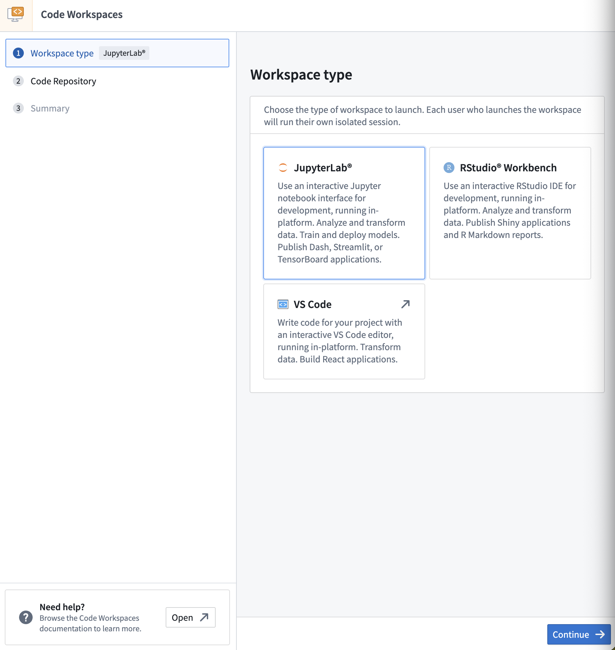615x650 pixels.
Task: Click the Need help? heading
Action: pyautogui.click(x=62, y=607)
